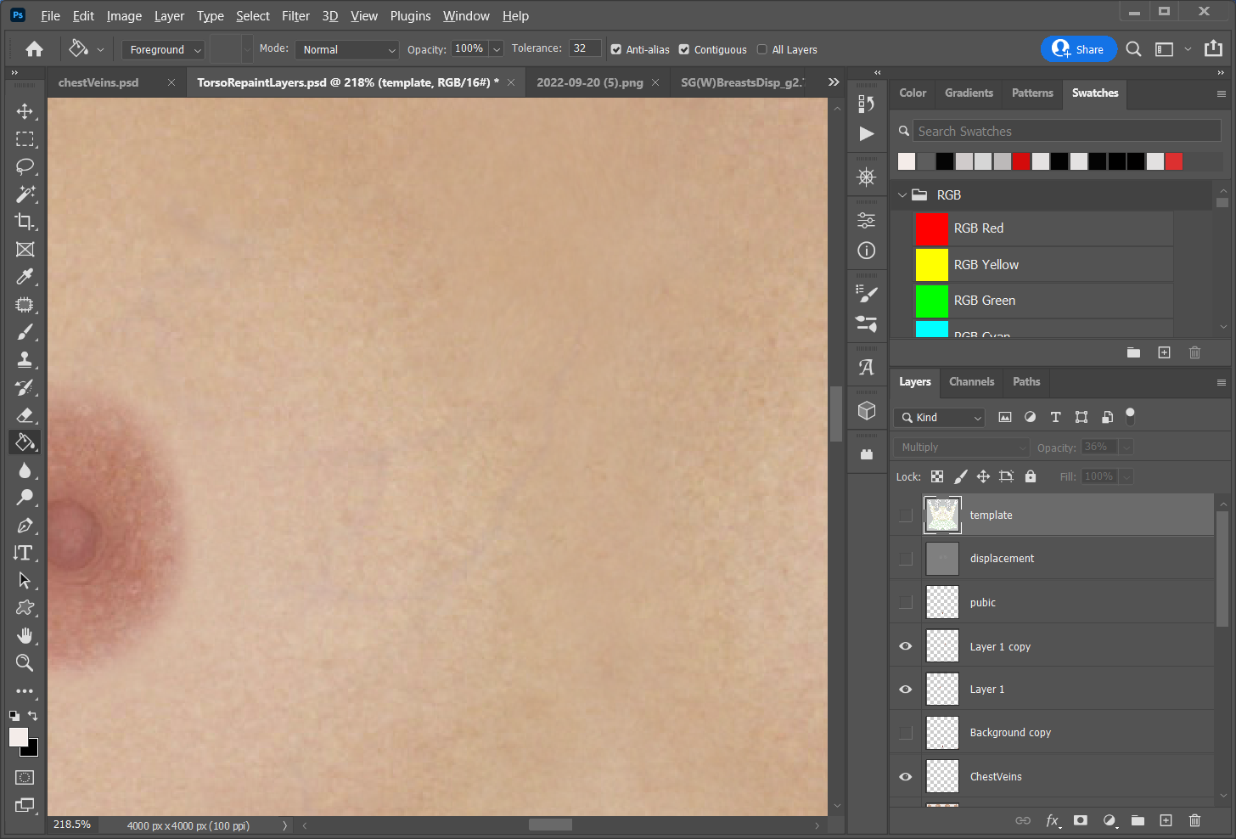Toggle the Anti-alias checkbox

coord(616,49)
